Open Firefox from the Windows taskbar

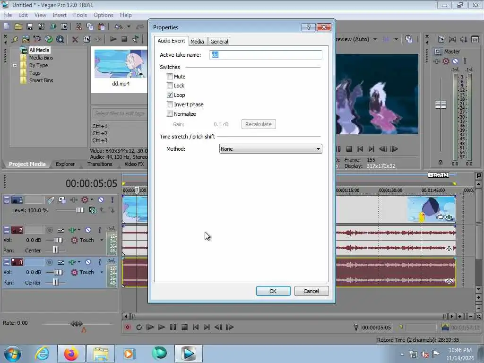(71, 354)
